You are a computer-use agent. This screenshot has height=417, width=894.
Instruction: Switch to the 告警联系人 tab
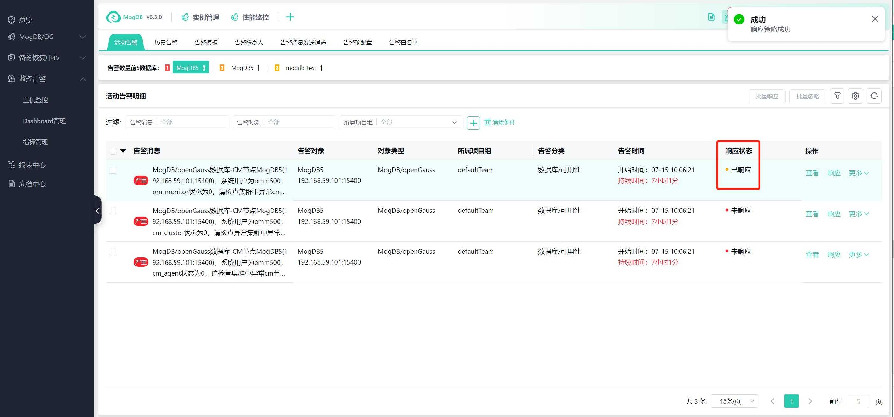[x=249, y=42]
